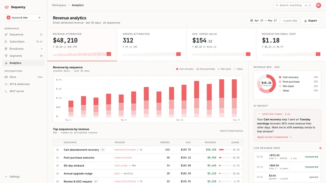Click Cart recovery in Revenue Mix list

click(298, 77)
